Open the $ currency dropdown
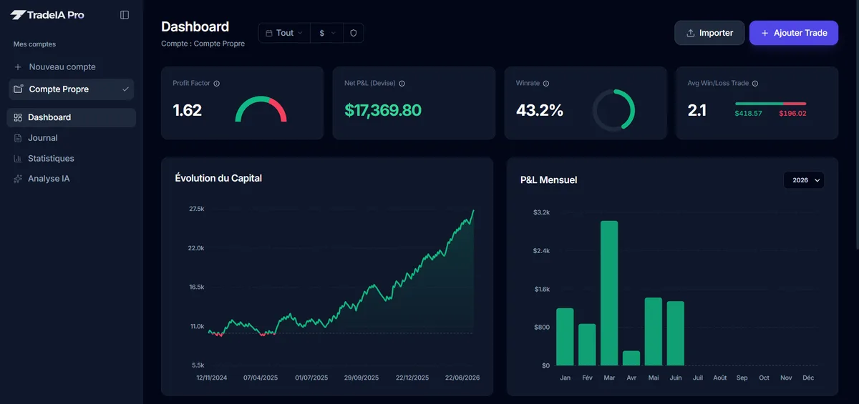859x404 pixels. pos(327,33)
